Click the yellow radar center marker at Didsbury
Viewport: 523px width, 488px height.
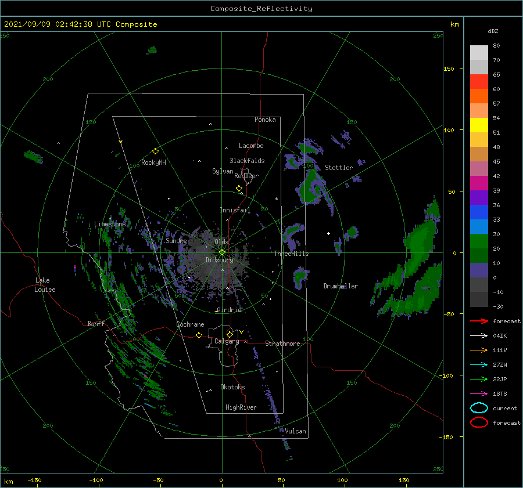coord(222,252)
